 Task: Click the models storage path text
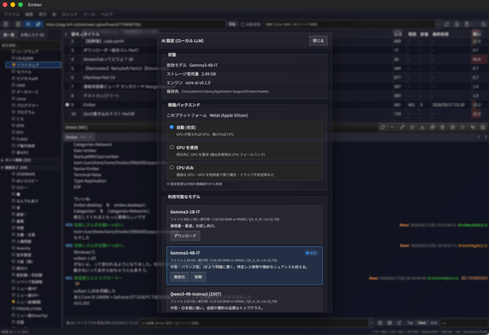[225, 92]
